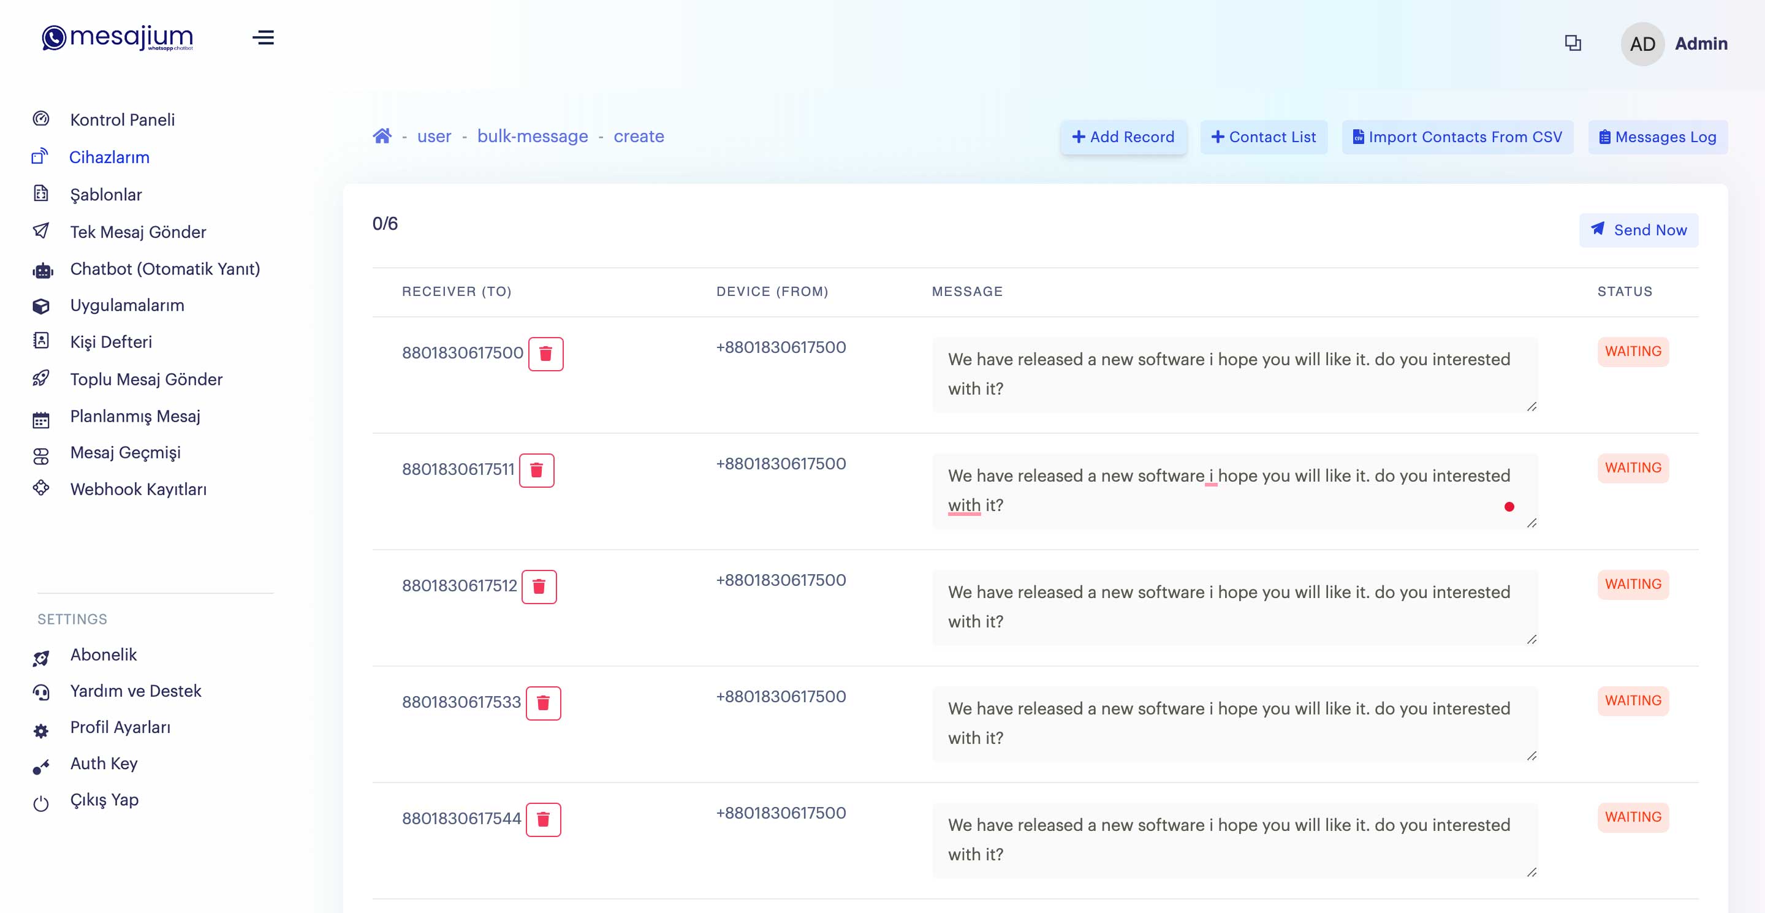
Task: Click WAITING status badge for 8801830617500
Action: (1633, 351)
